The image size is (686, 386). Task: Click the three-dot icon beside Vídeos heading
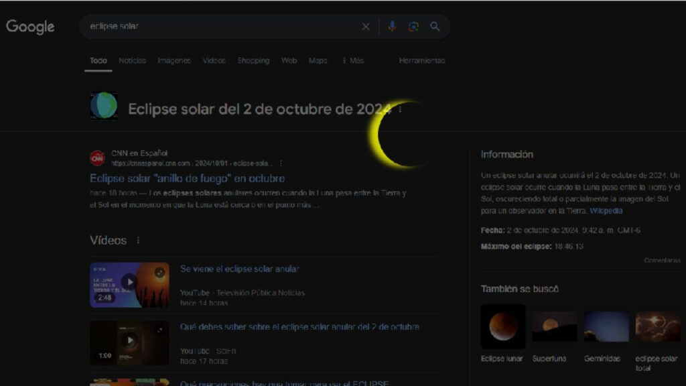139,240
